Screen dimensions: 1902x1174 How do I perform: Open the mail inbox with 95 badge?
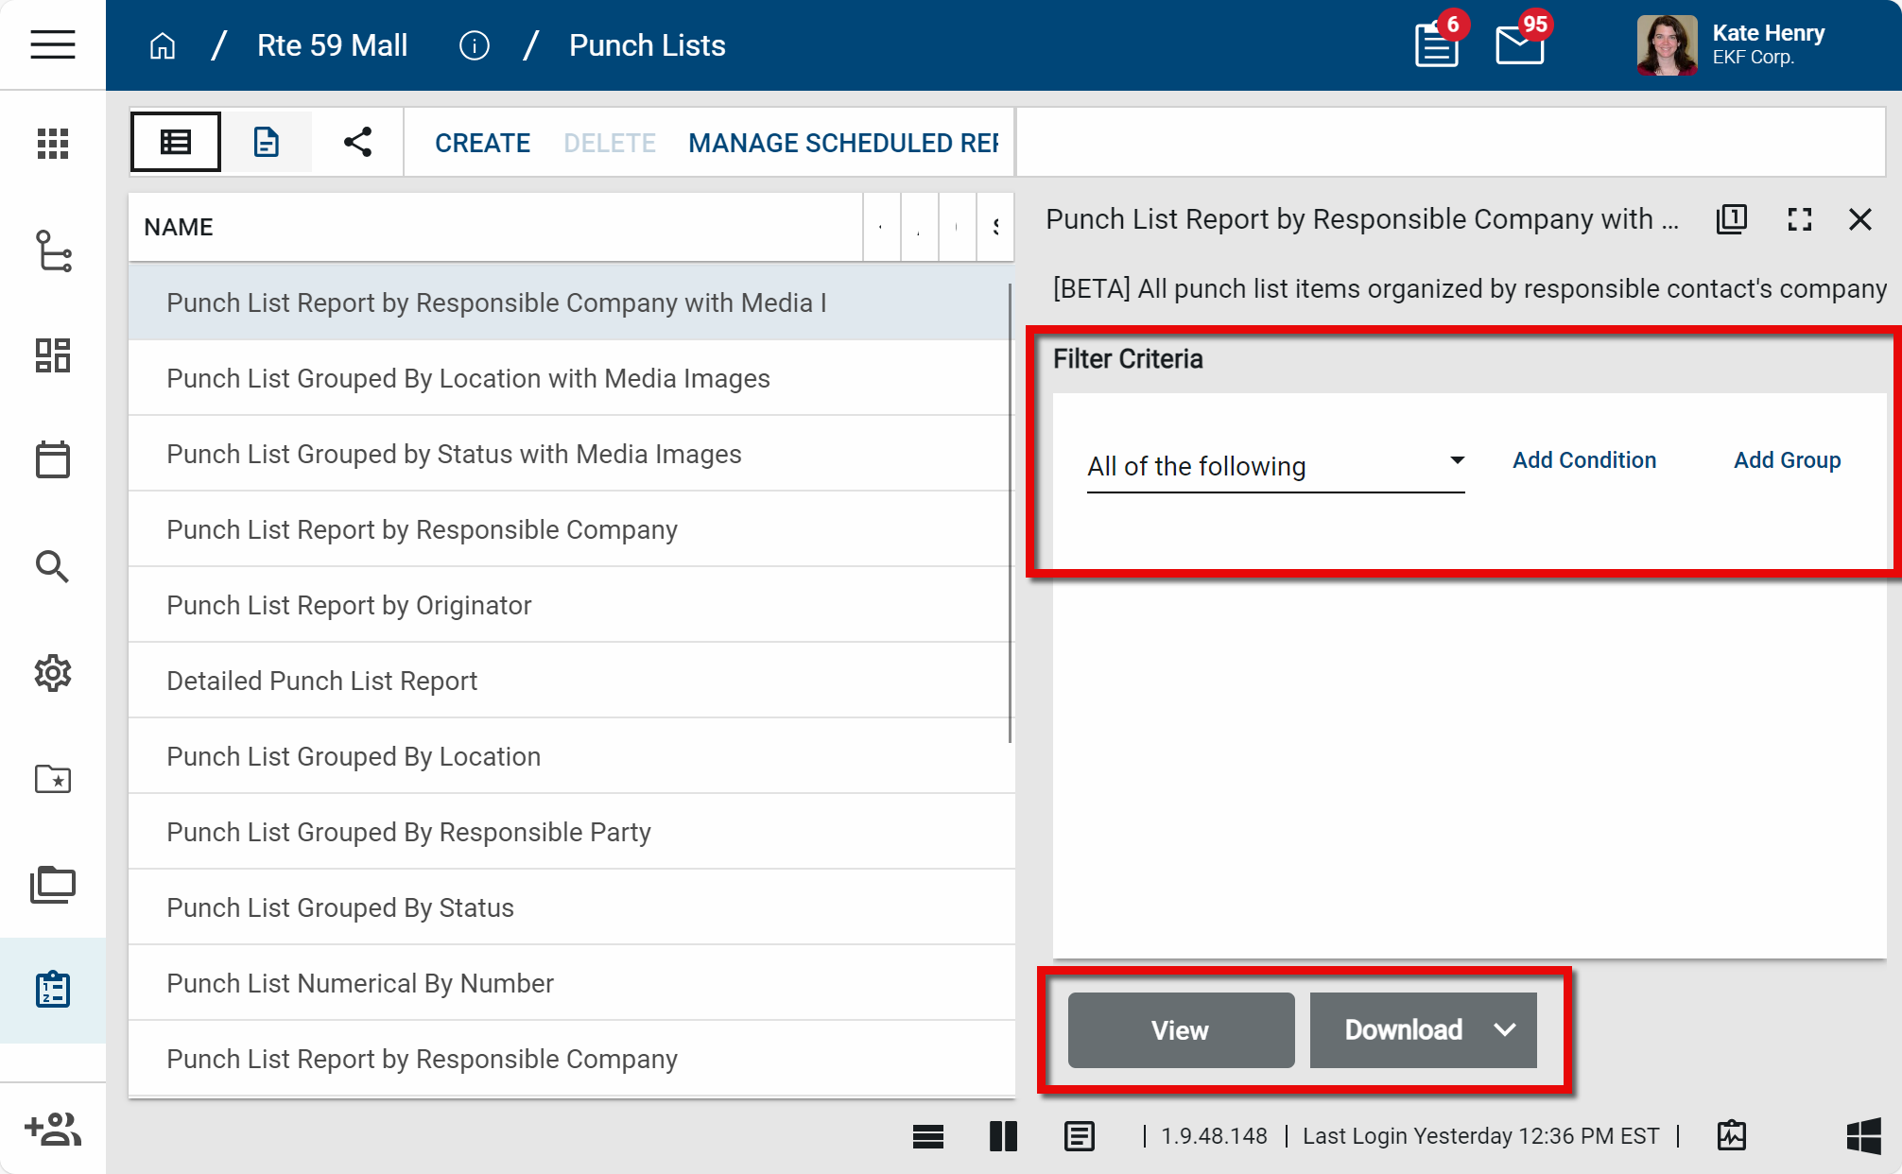click(1519, 44)
